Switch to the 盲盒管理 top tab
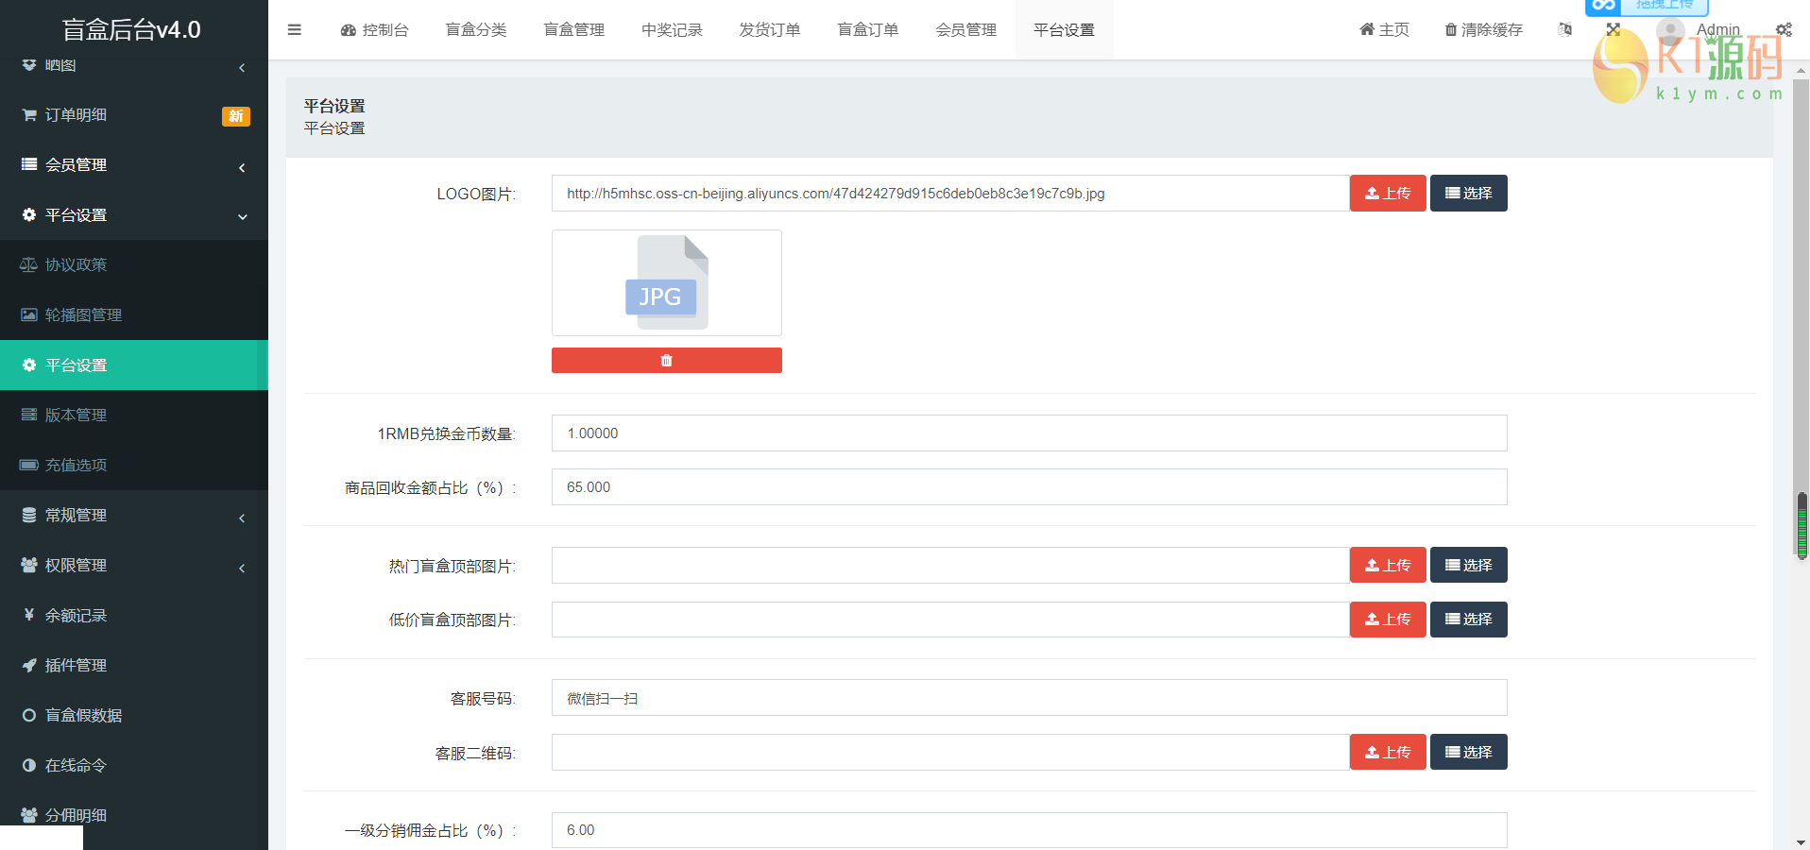Screen dimensions: 1810x850 point(573,30)
